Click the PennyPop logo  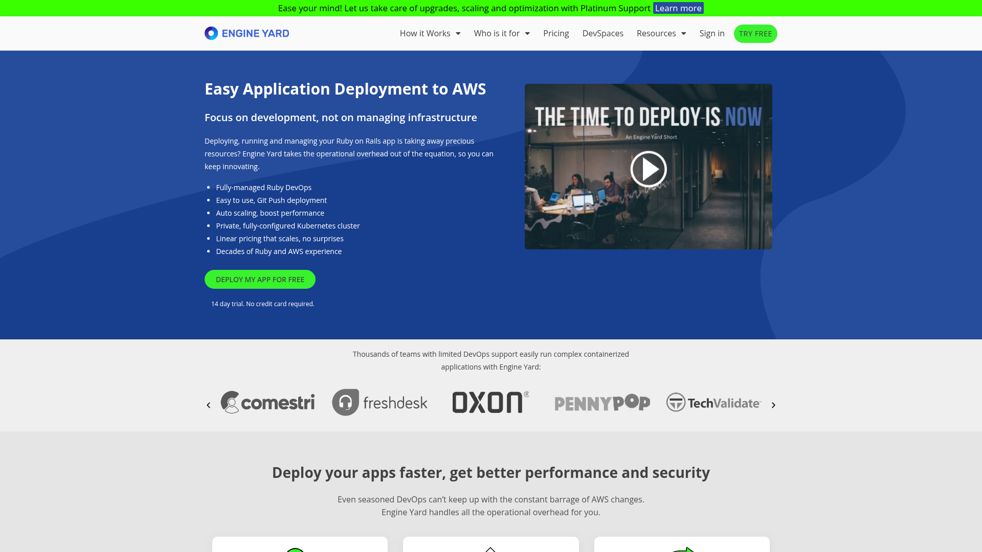602,403
